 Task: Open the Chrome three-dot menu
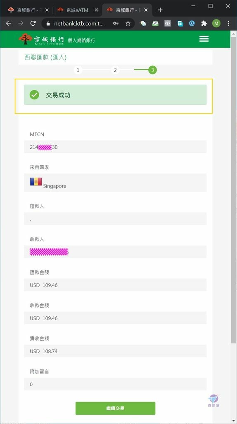click(228, 24)
